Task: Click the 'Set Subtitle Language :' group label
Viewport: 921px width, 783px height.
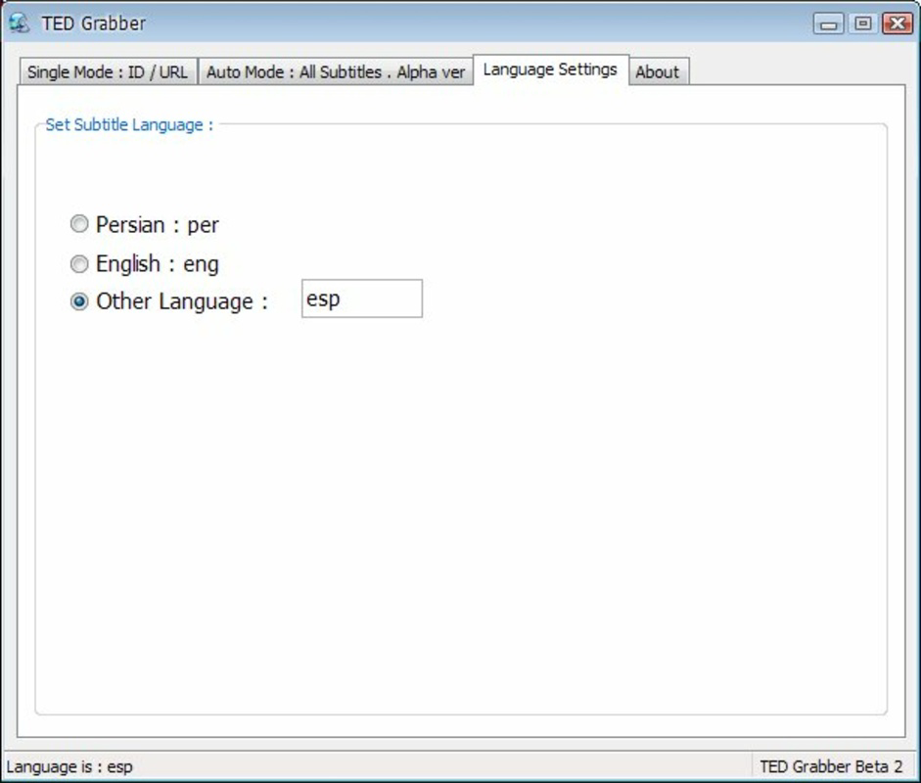Action: click(129, 124)
